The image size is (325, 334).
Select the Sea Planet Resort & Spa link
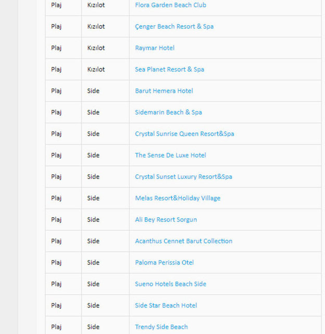(x=169, y=69)
